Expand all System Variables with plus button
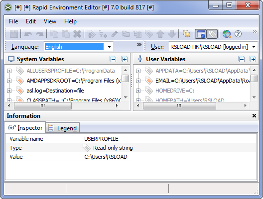 [x=125, y=59]
